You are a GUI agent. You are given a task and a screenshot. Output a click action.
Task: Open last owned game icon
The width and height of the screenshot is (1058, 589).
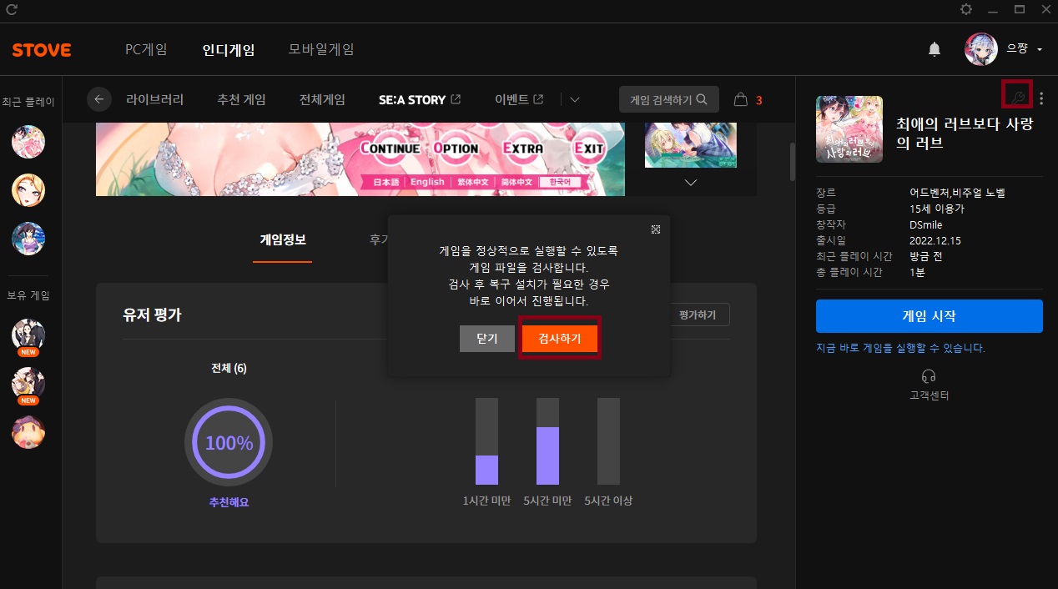pyautogui.click(x=28, y=432)
